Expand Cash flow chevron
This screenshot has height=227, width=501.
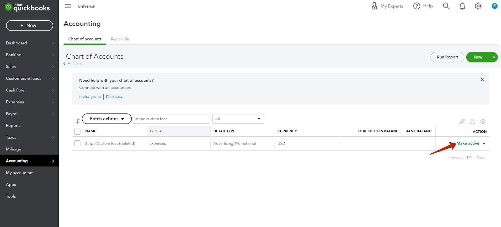pyautogui.click(x=53, y=90)
